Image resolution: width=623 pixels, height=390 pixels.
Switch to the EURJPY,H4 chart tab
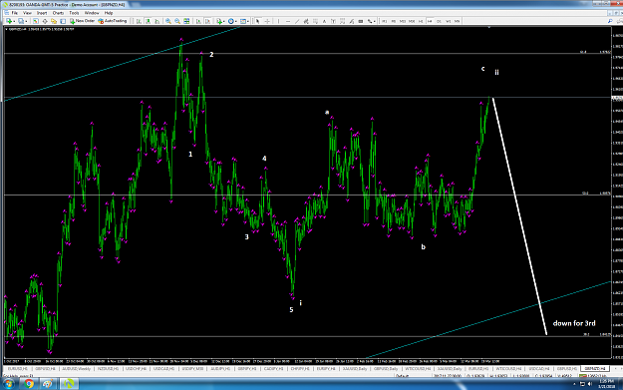pos(326,369)
